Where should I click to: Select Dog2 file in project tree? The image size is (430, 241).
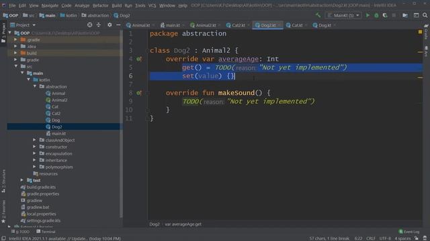(56, 127)
